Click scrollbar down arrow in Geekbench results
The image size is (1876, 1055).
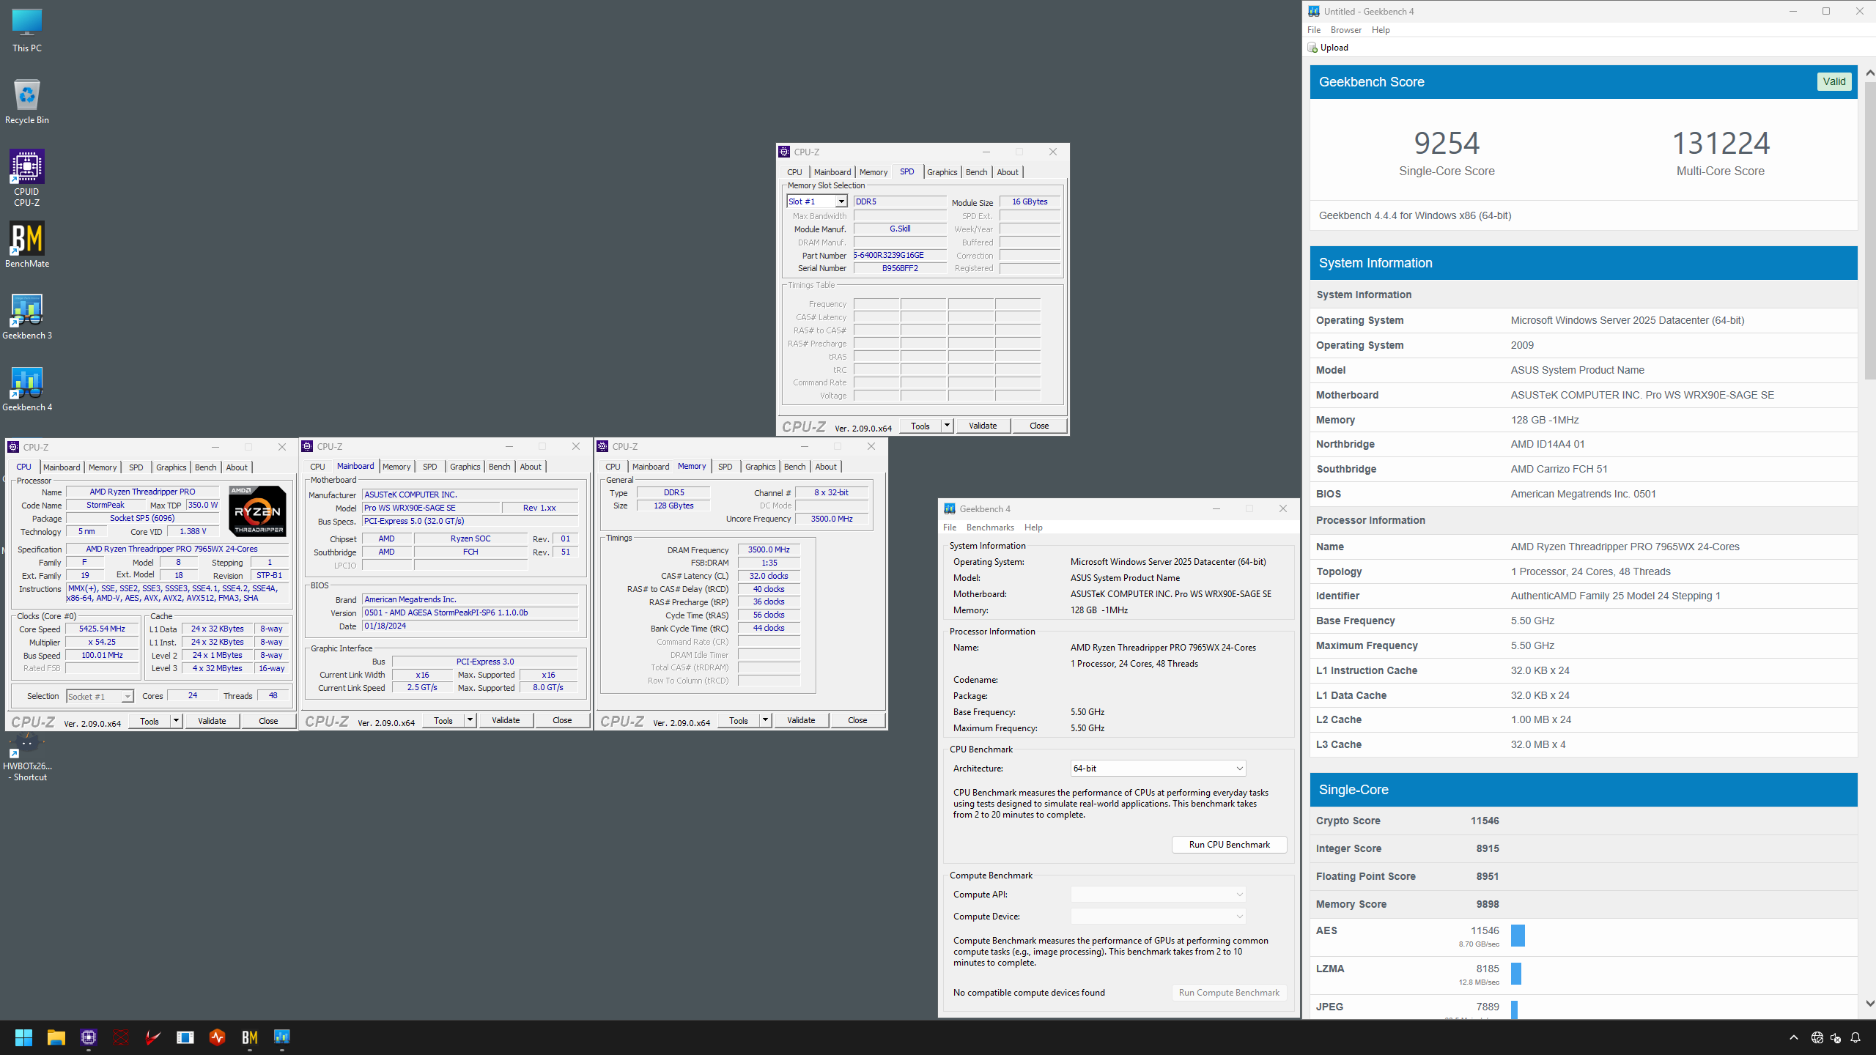pos(1869,1003)
